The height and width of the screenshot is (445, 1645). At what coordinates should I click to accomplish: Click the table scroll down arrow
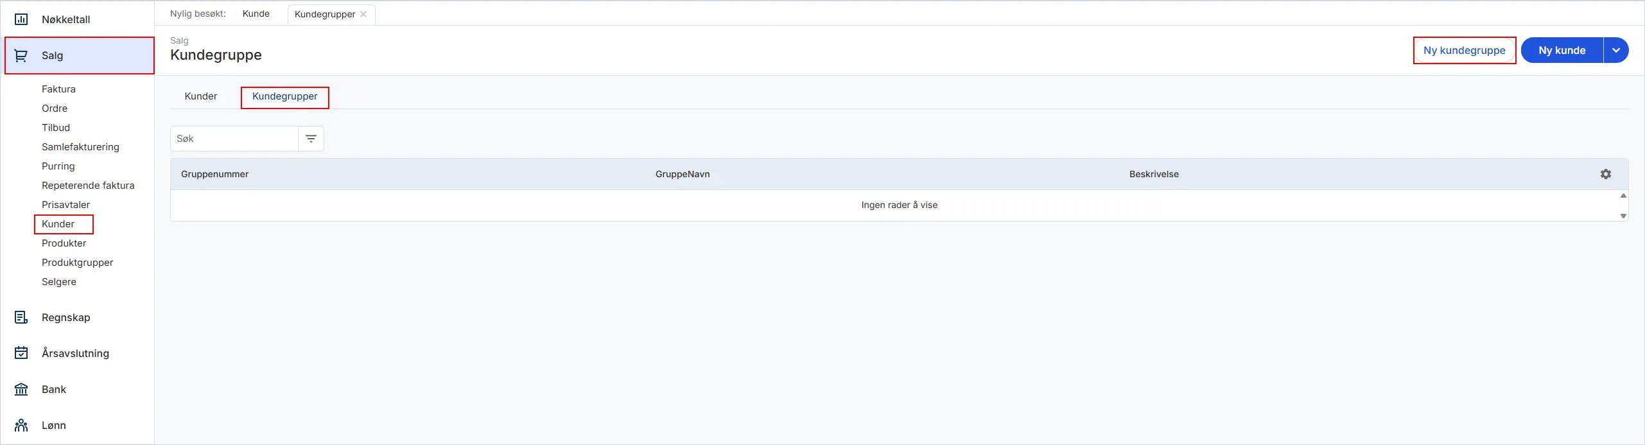click(1623, 216)
